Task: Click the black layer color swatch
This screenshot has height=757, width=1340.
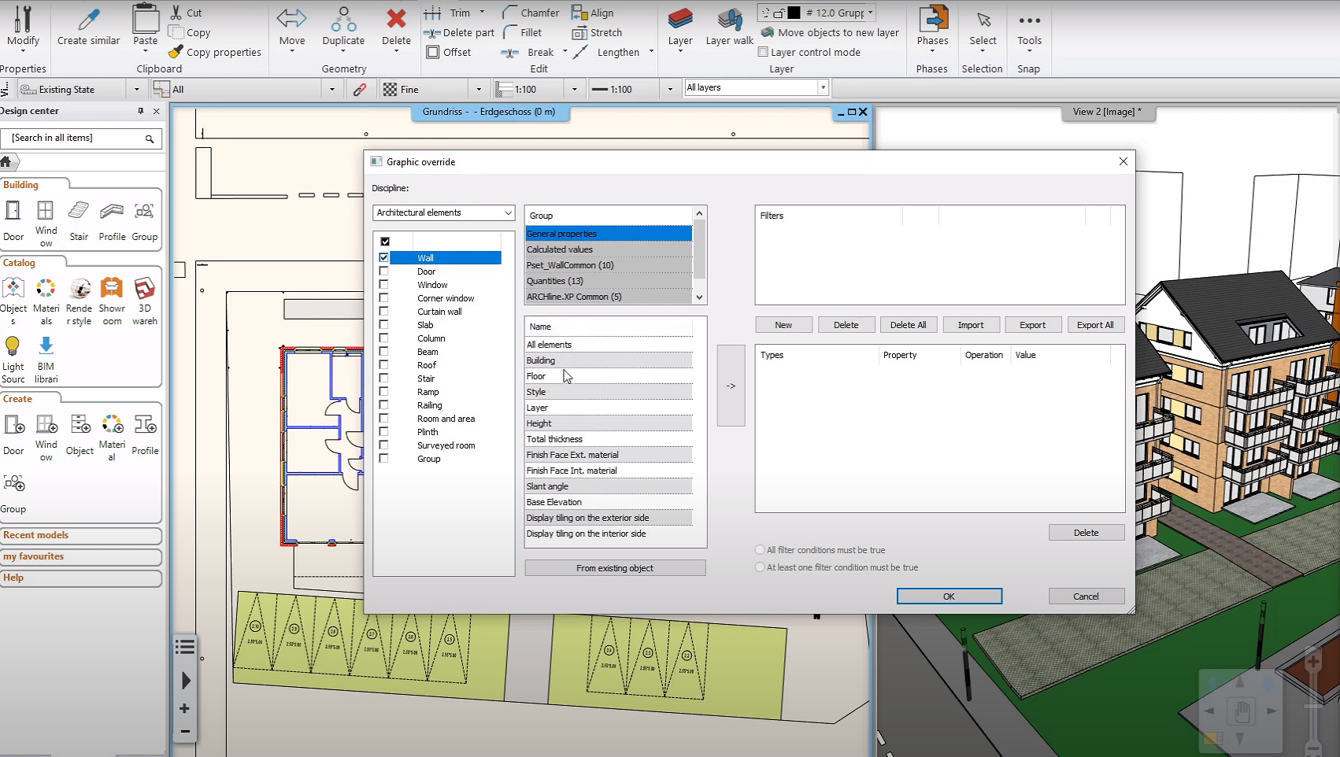Action: (794, 13)
